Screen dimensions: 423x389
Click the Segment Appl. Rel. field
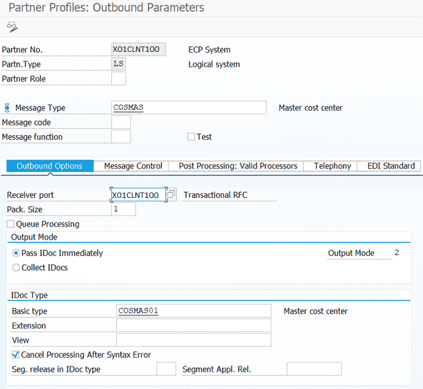[x=314, y=369]
